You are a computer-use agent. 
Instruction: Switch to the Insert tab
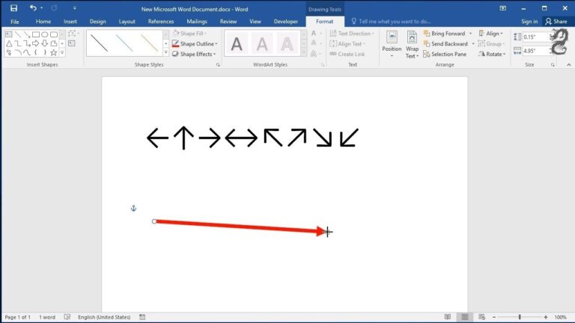[70, 22]
